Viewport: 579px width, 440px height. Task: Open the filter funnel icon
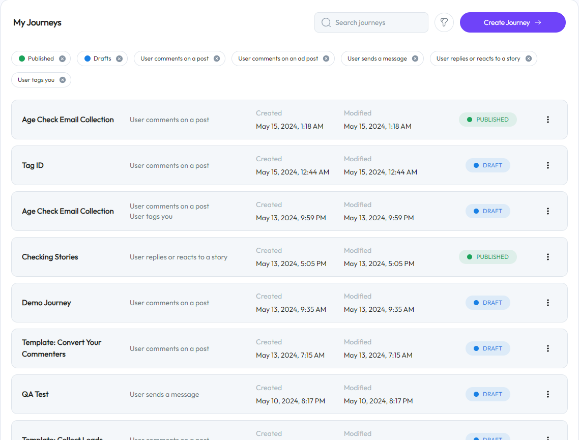pos(444,22)
